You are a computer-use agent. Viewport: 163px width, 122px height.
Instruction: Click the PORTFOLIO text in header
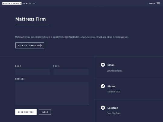coord(29,3)
